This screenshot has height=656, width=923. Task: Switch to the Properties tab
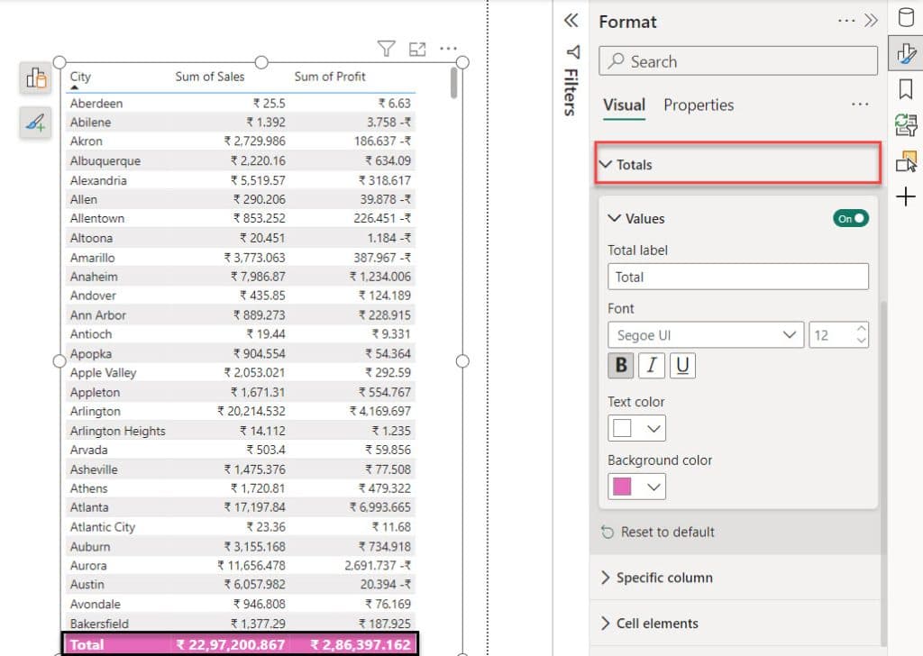pyautogui.click(x=699, y=105)
